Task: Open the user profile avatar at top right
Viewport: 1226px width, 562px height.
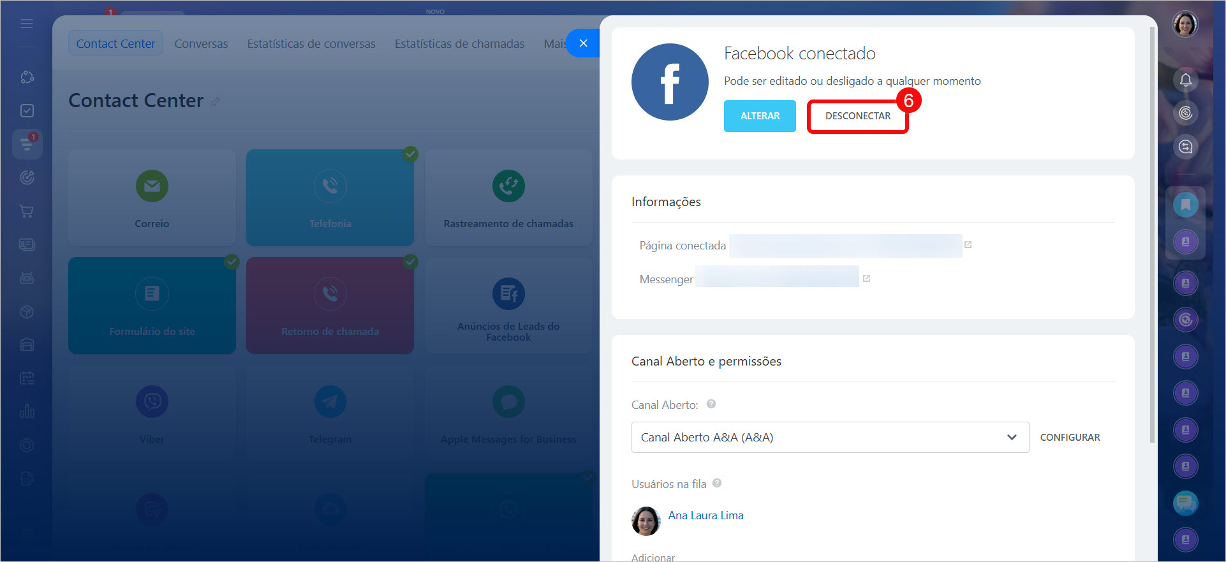Action: coord(1185,24)
